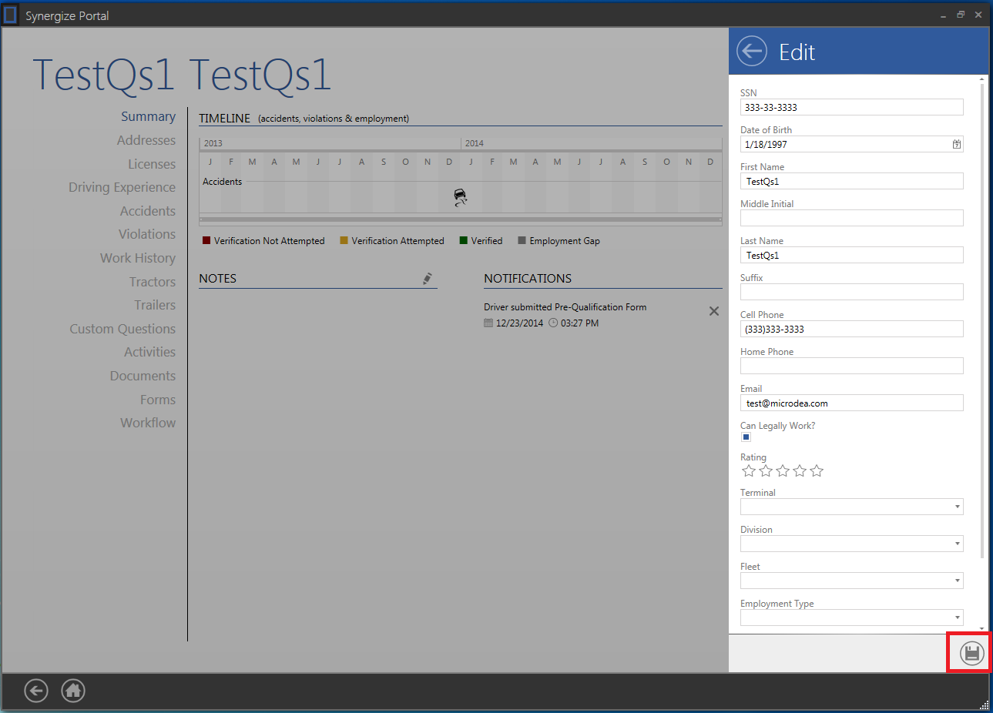Go to Documents section
993x713 pixels.
(x=143, y=376)
